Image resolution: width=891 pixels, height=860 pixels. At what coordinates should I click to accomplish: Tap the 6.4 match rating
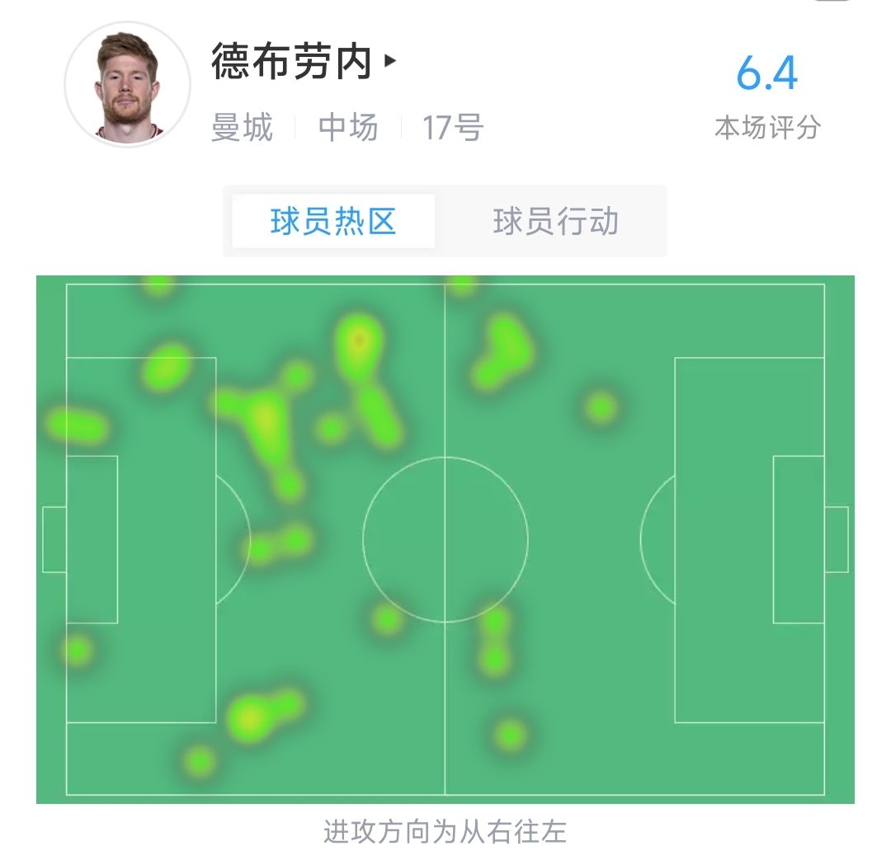[767, 73]
